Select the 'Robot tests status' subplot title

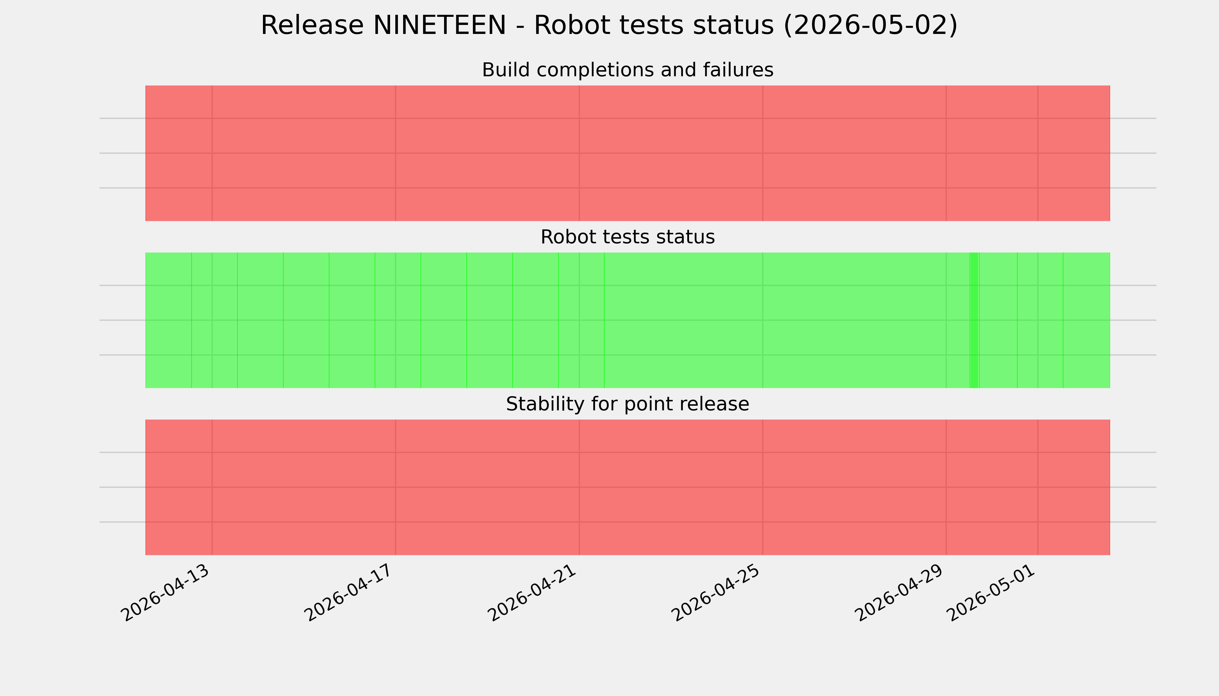[x=627, y=237]
